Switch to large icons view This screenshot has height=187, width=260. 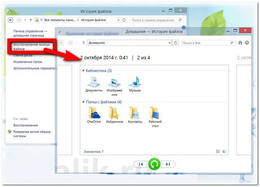coord(224,151)
